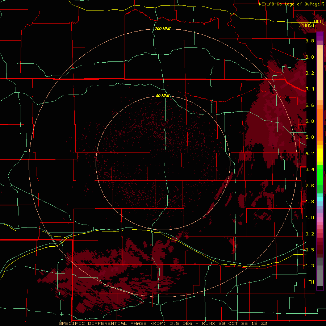The height and width of the screenshot is (326, 326).
Task: Click the 1.0 scale value
Action: (310, 218)
